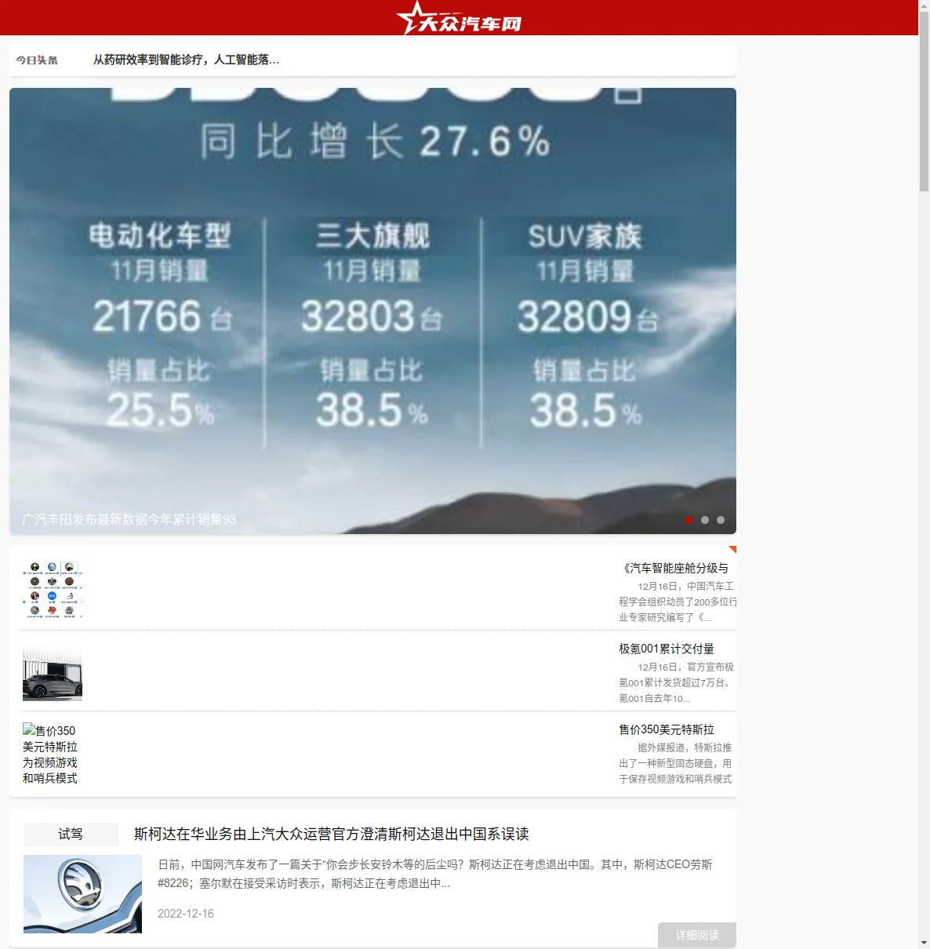The height and width of the screenshot is (949, 930).
Task: Open carousel caption 广汽丰田发布最新数据今年累计销量93
Action: [129, 519]
